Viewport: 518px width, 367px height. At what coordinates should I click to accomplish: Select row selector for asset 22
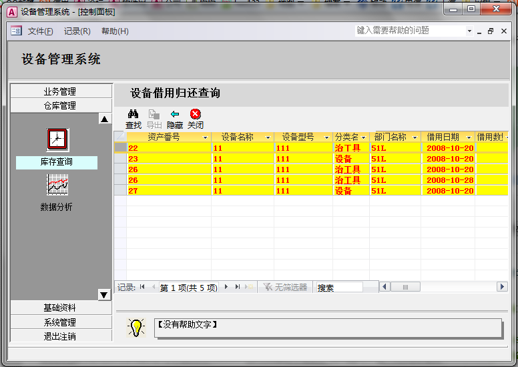(x=121, y=147)
